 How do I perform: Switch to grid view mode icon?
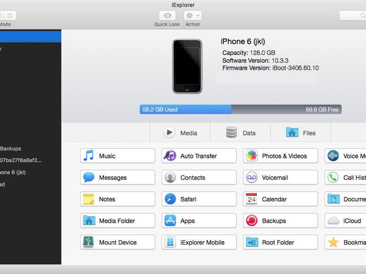pyautogui.click(x=10, y=16)
